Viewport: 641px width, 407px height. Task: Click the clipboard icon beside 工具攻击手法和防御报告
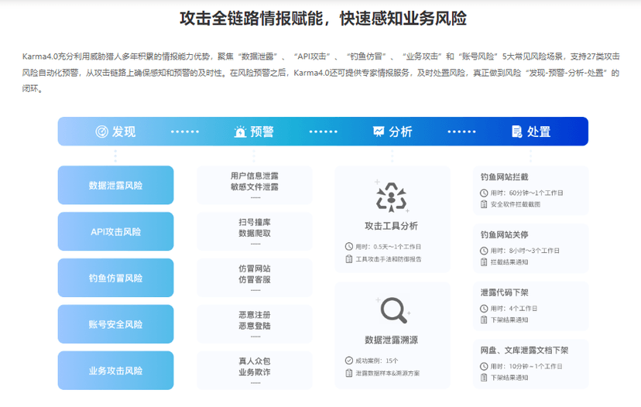[x=349, y=258]
